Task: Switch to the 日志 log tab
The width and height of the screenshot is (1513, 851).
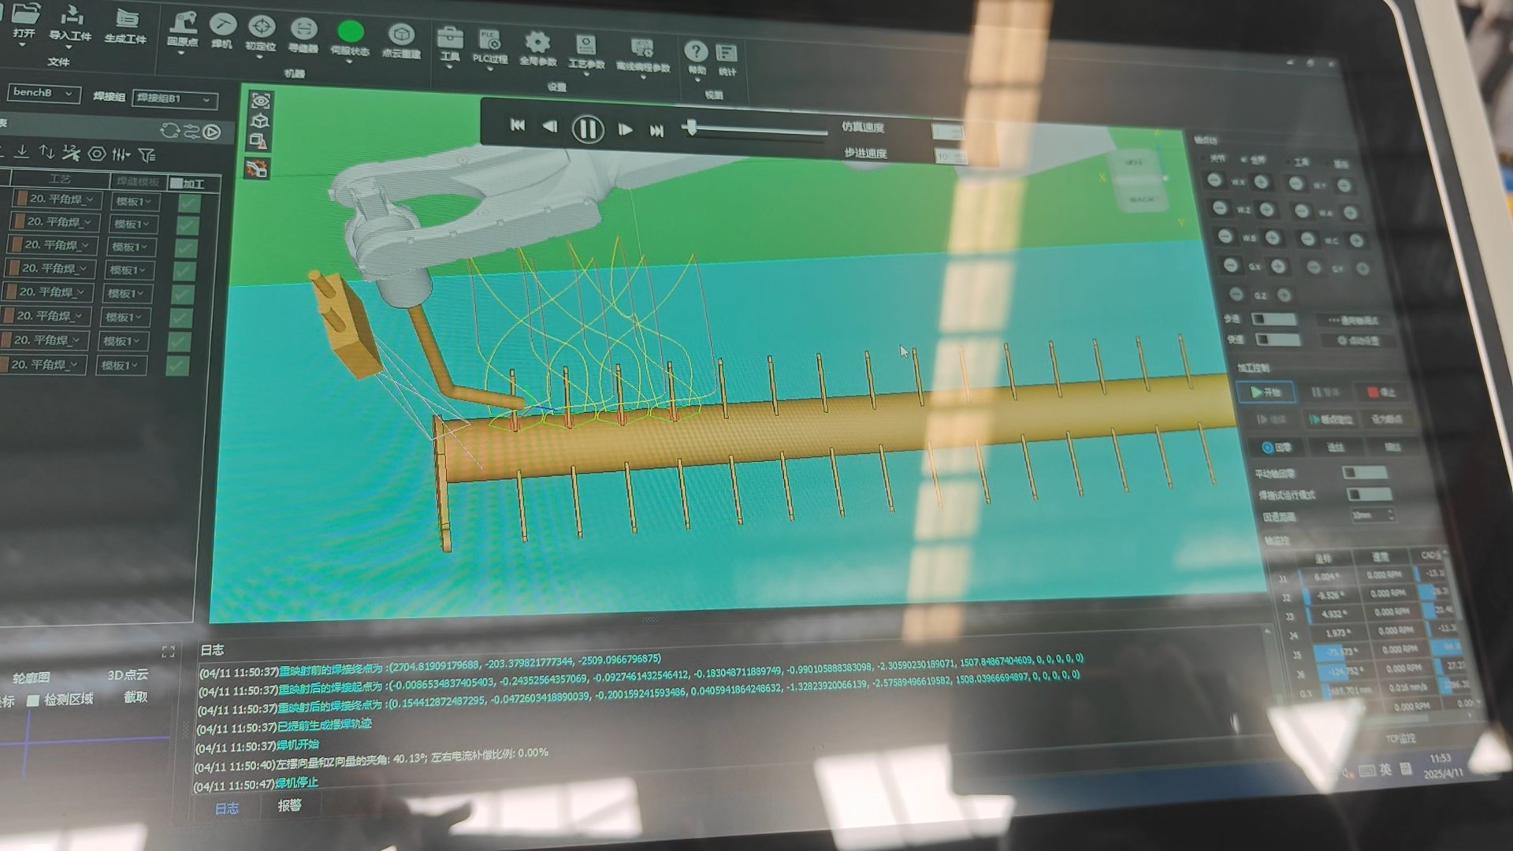Action: (227, 808)
